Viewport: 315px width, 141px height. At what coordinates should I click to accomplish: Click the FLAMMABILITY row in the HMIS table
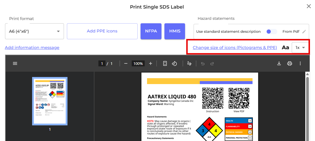pyautogui.click(x=239, y=127)
